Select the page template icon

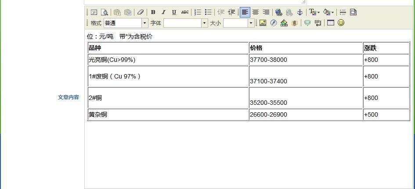click(x=354, y=12)
